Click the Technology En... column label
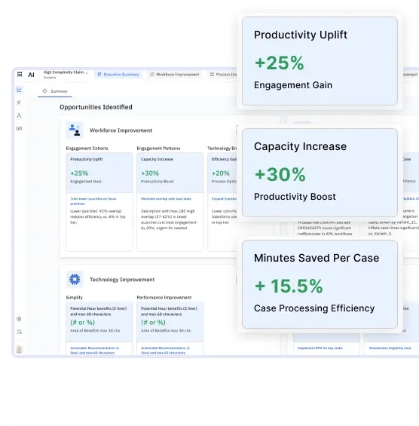Image resolution: width=419 pixels, height=426 pixels. pyautogui.click(x=222, y=149)
